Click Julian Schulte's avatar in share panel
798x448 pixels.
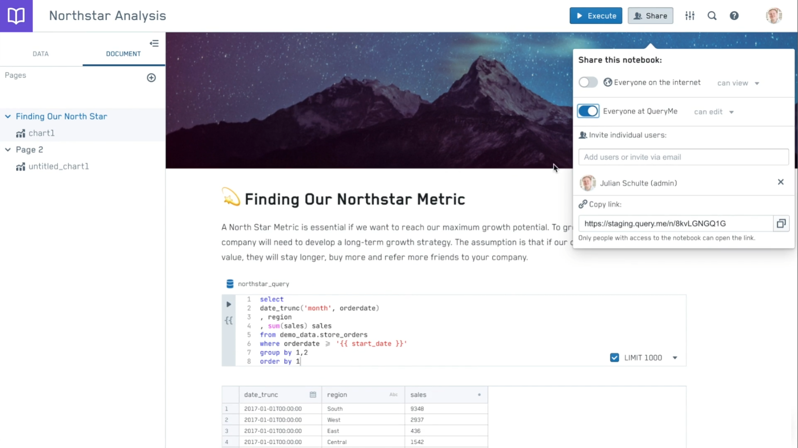click(x=588, y=183)
